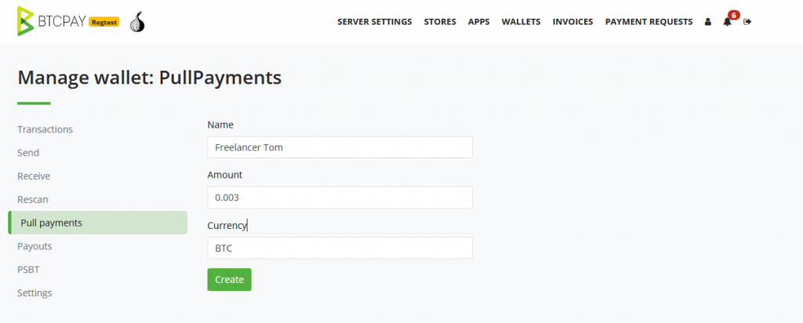Open the notifications bell icon
This screenshot has width=803, height=323.
tap(727, 22)
